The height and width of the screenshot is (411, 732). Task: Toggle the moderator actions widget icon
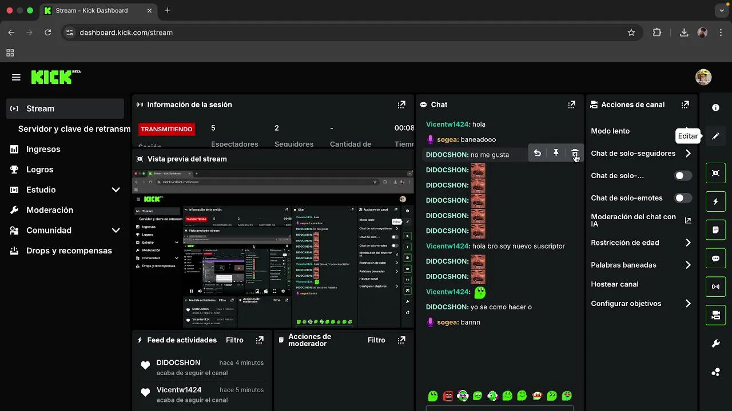coord(715,230)
